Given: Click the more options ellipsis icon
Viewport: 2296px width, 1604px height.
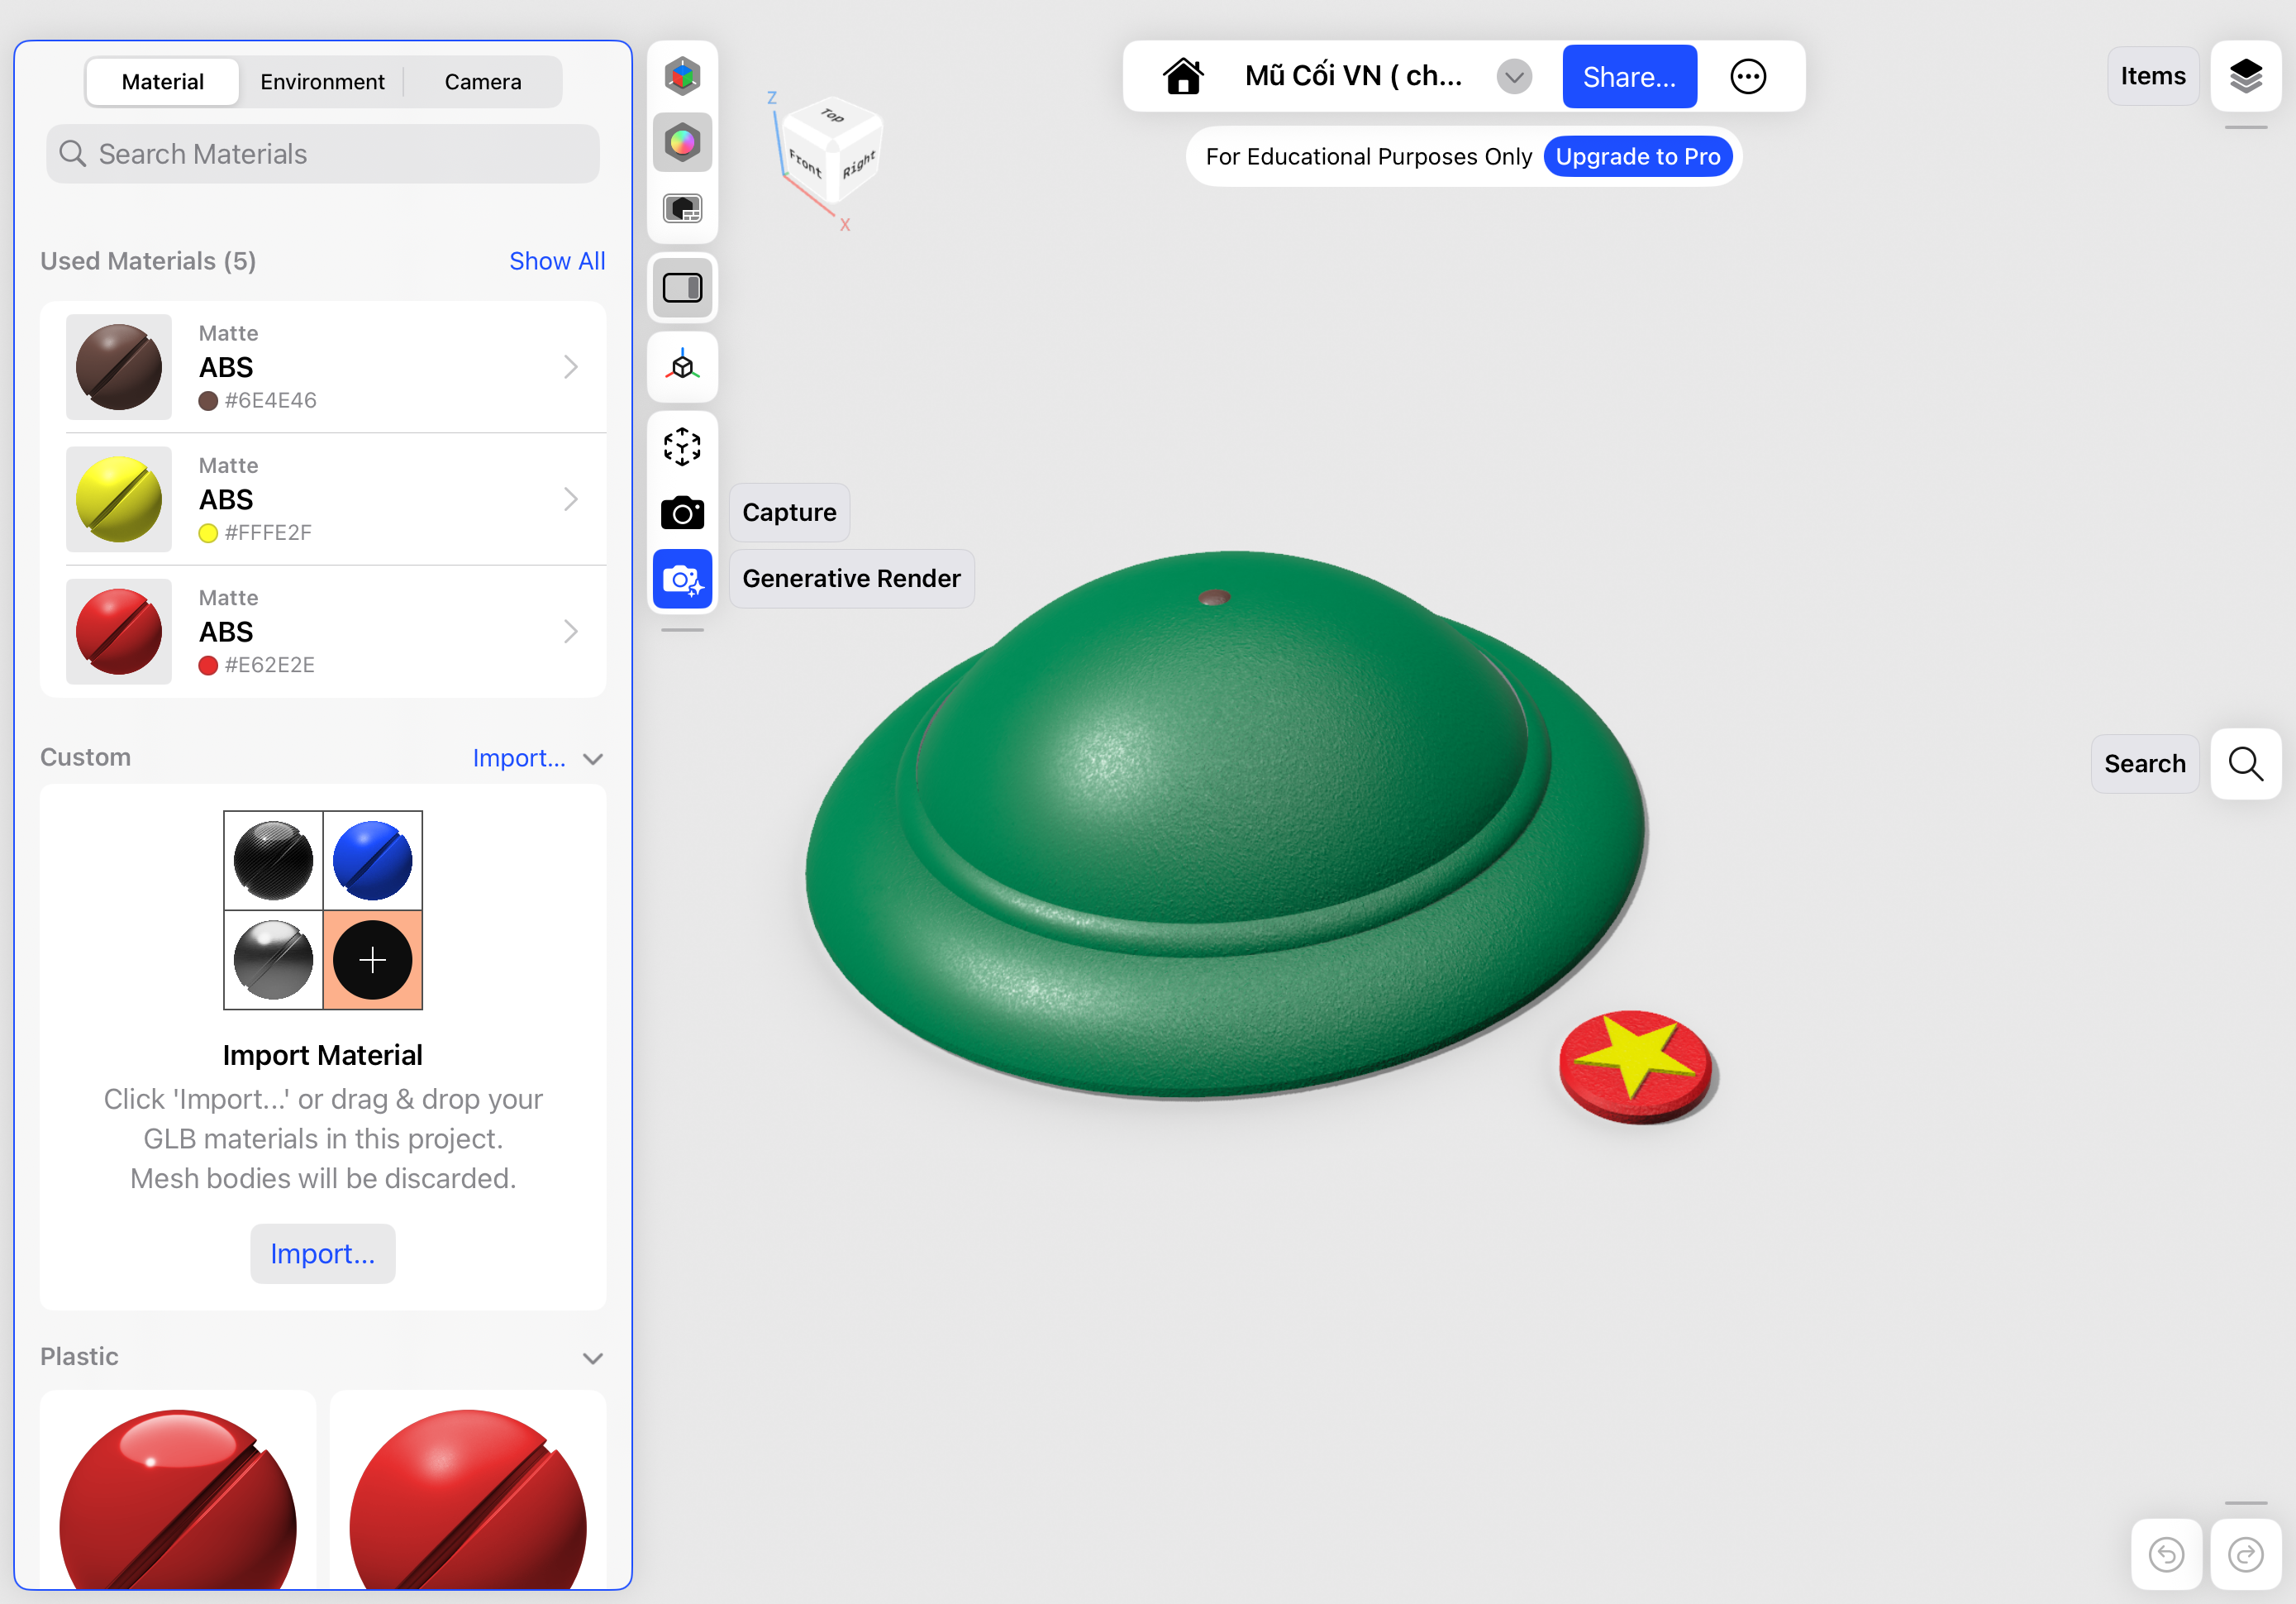Looking at the screenshot, I should (1747, 76).
